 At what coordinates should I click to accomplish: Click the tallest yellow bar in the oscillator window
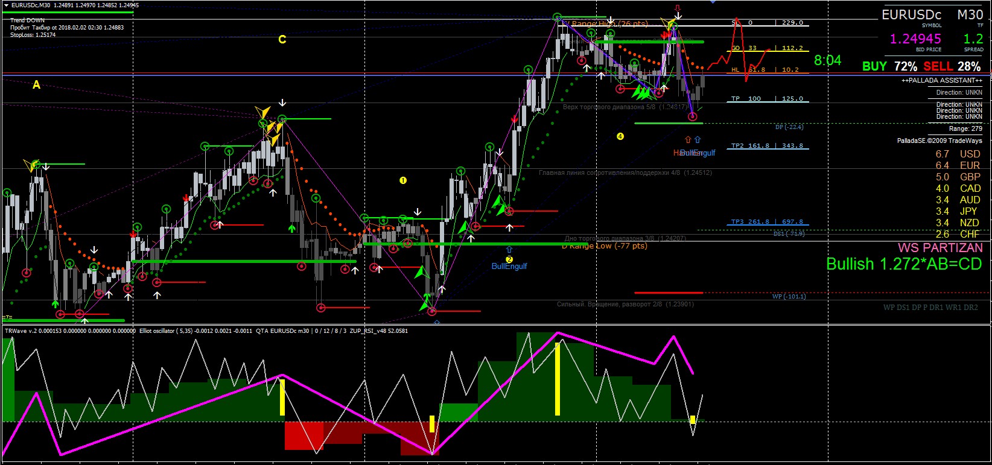point(558,379)
